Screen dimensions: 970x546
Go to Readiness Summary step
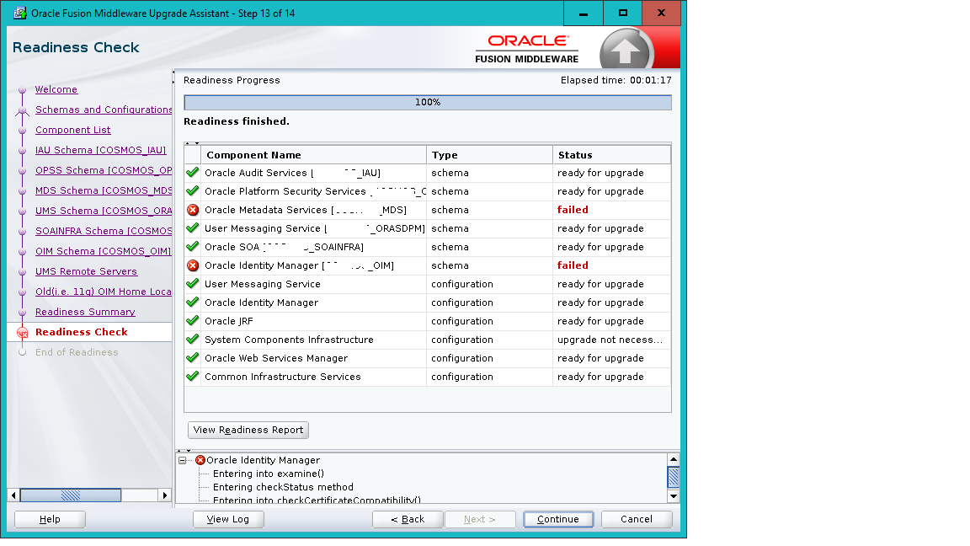click(x=85, y=312)
